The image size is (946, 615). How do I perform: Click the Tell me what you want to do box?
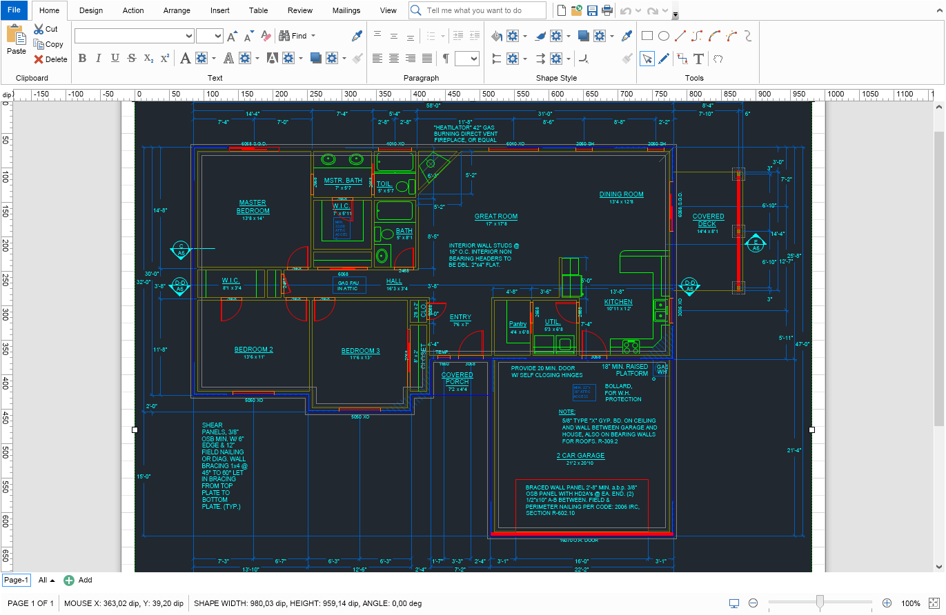point(477,10)
